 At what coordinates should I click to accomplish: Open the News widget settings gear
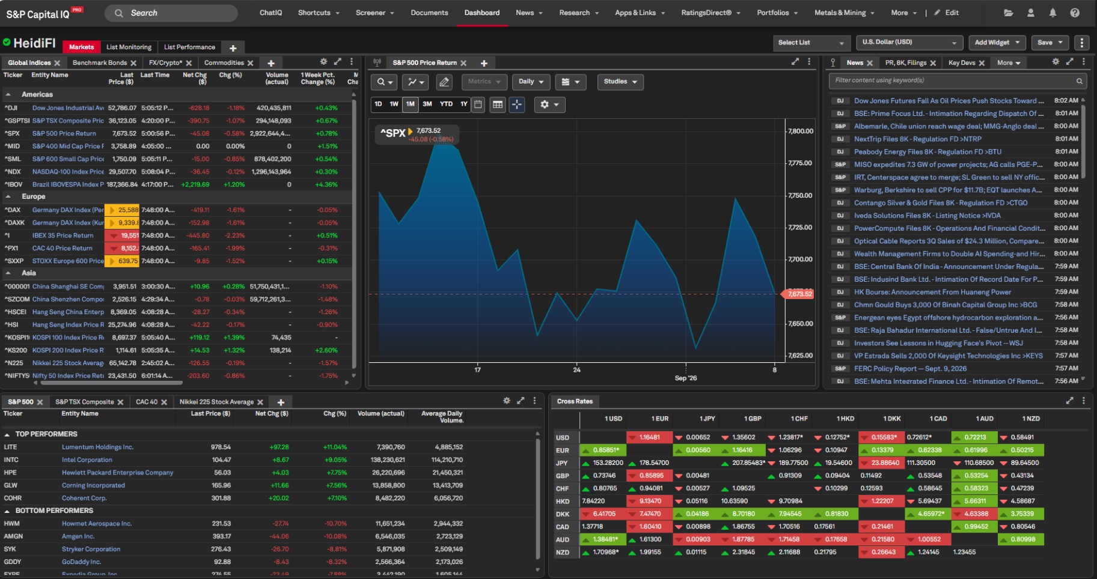[1056, 62]
